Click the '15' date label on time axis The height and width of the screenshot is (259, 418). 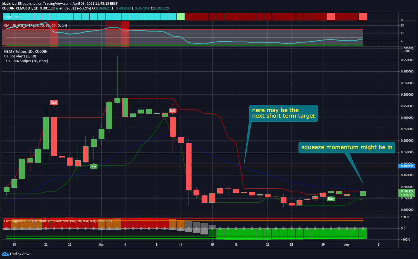212,245
